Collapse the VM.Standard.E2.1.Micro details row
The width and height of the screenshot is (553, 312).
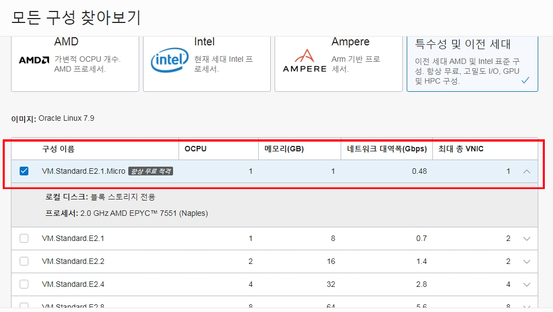[x=527, y=172]
